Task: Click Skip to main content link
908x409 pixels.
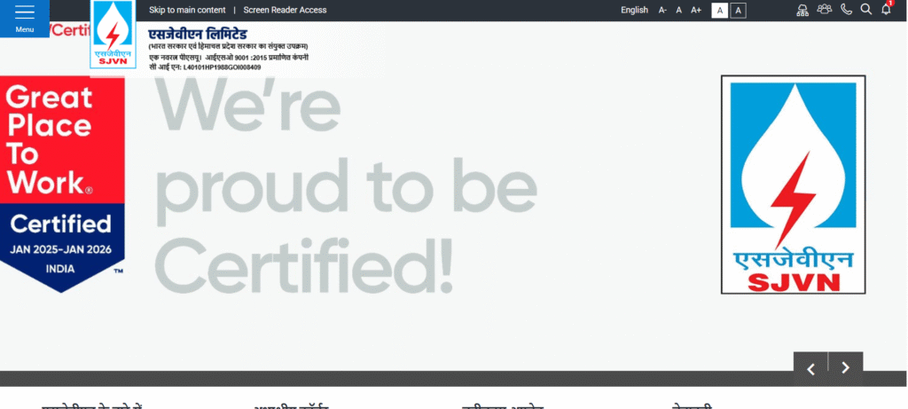Action: click(x=187, y=11)
